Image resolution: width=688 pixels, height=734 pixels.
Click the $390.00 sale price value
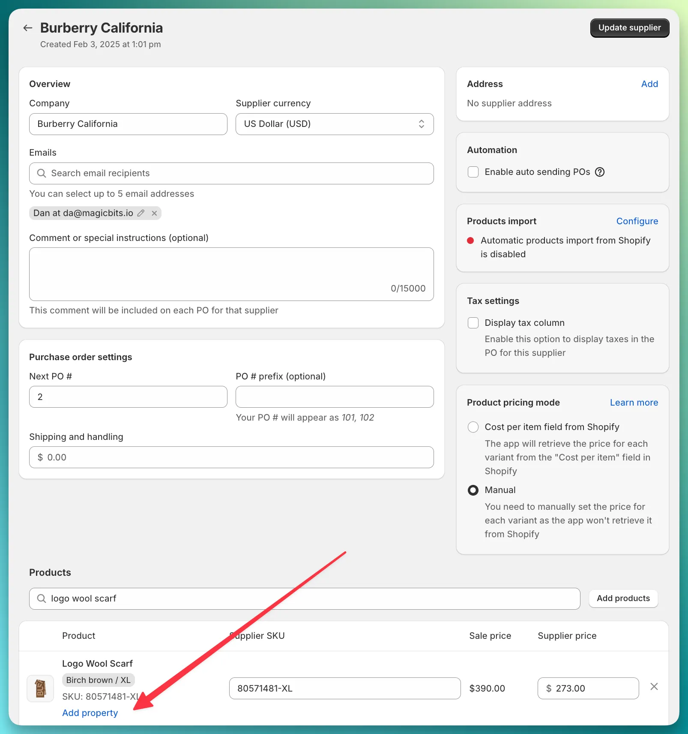click(487, 689)
